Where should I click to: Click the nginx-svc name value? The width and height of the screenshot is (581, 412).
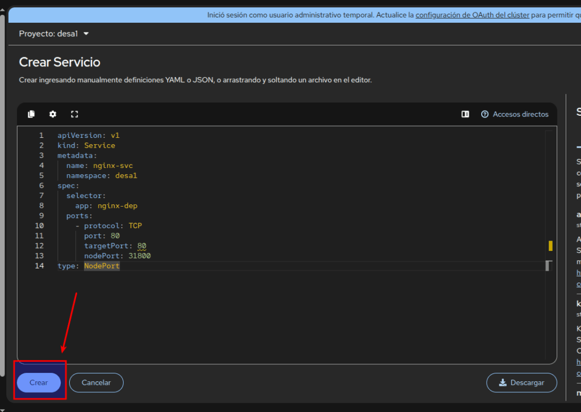tap(113, 166)
